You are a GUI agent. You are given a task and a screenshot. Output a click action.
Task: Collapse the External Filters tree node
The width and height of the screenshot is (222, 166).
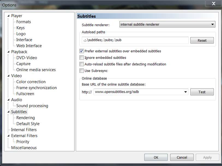point(8,136)
